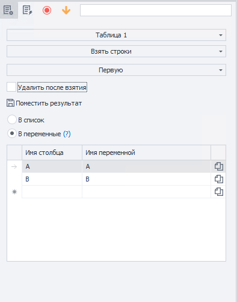Select column name cell A
237x302 pixels.
click(x=52, y=166)
